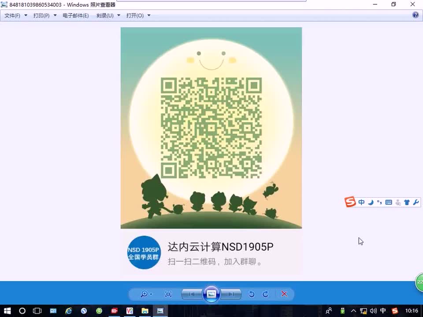This screenshot has height=317, width=423.
Task: Expand the 刻录(U) dropdown arrow
Action: [x=119, y=15]
